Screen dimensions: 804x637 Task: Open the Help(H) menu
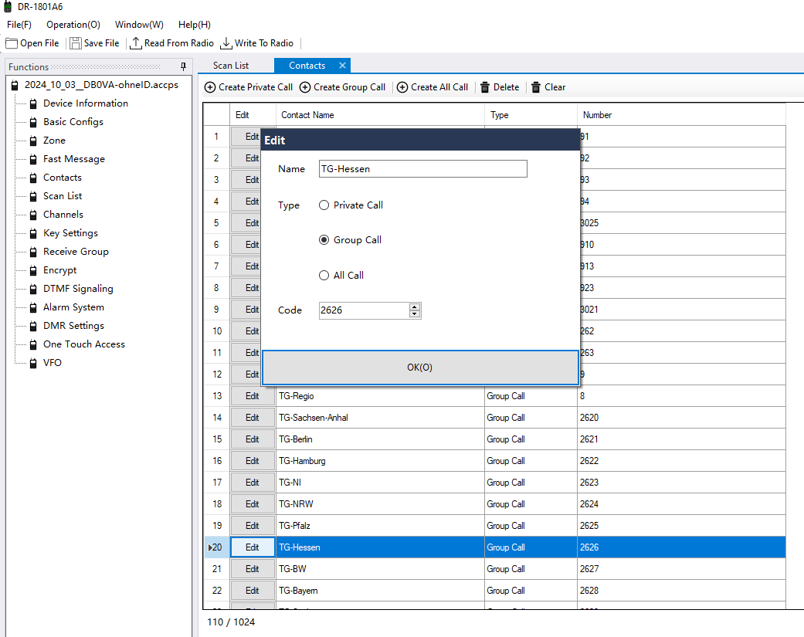195,25
